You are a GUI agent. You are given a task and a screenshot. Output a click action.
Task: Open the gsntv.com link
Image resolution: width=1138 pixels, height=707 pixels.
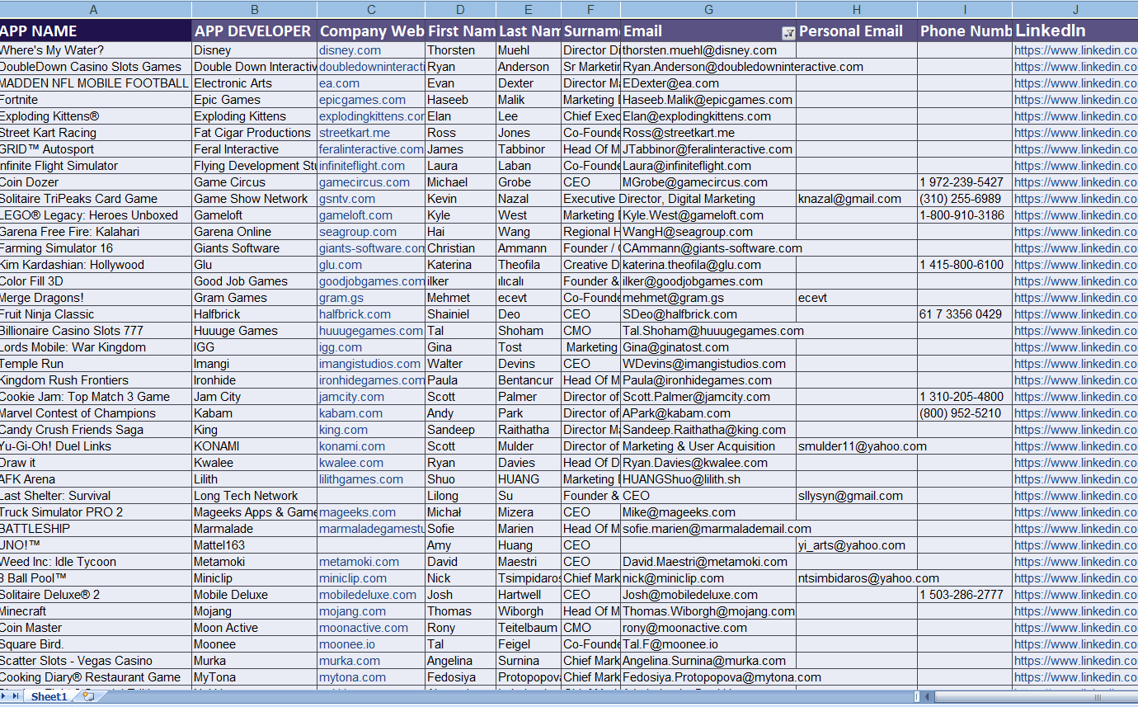point(347,199)
